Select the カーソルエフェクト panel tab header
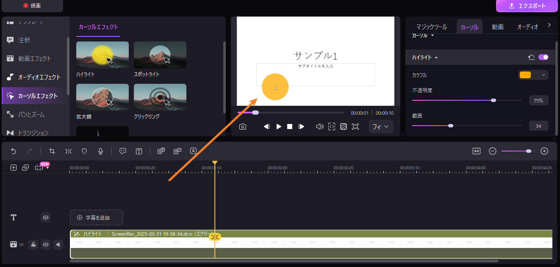 [x=98, y=27]
